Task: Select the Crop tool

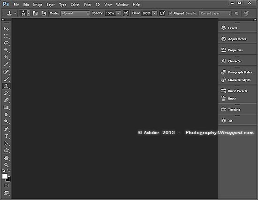Action: [x=6, y=57]
